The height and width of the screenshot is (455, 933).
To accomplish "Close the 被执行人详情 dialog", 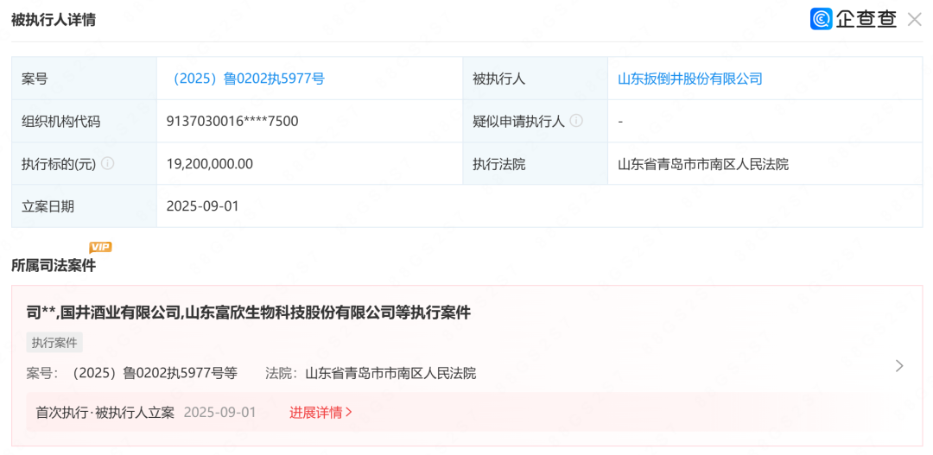I will 914,19.
